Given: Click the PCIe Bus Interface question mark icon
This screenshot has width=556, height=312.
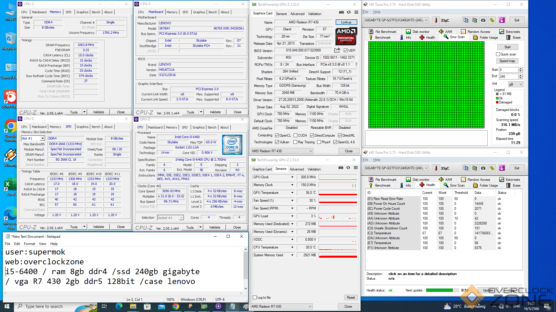Looking at the screenshot, I should click(356, 64).
